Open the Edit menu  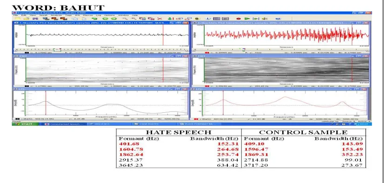[24, 15]
